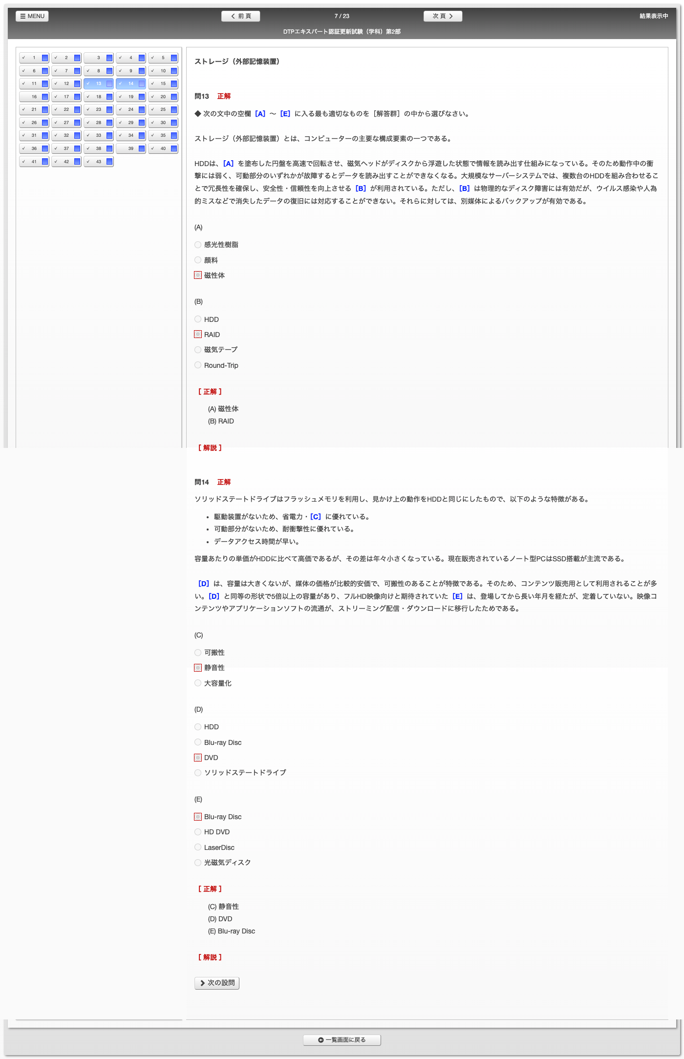Image resolution: width=684 pixels, height=1059 pixels.
Task: Open the MENU hamburger button
Action: click(x=32, y=16)
